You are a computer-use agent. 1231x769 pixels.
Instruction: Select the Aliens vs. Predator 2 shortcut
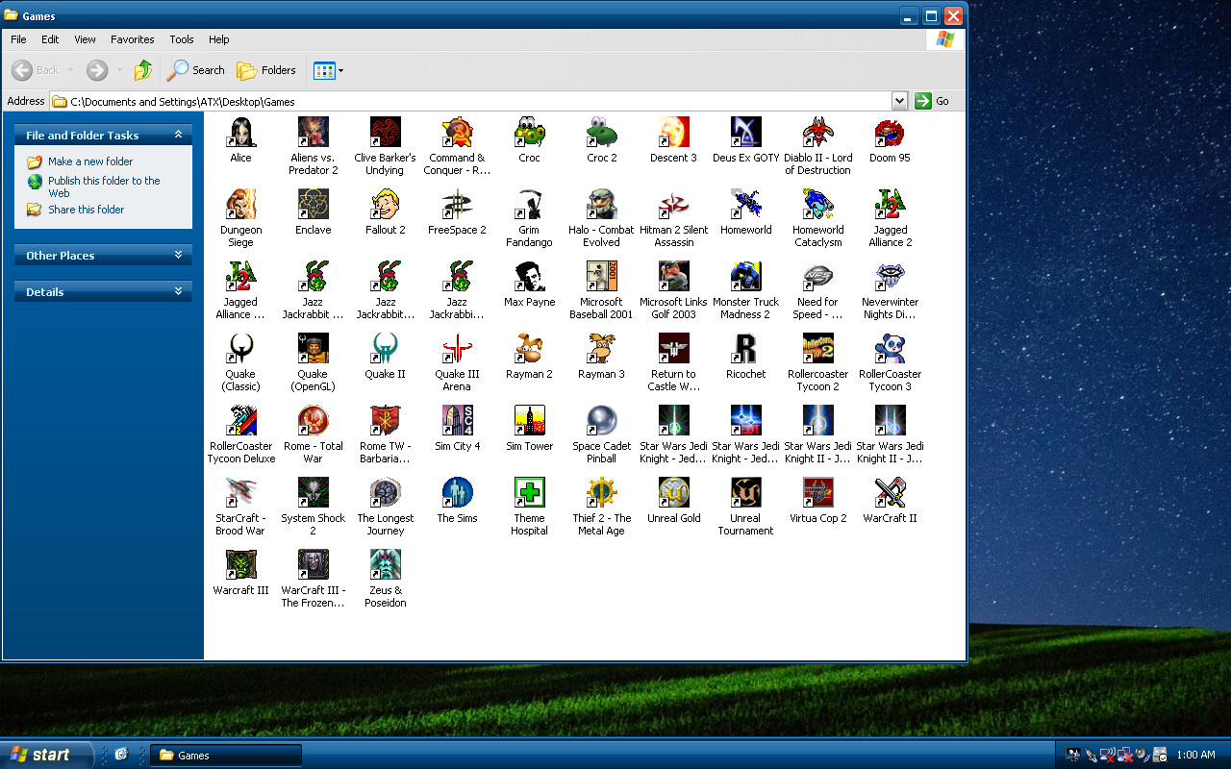tap(314, 132)
